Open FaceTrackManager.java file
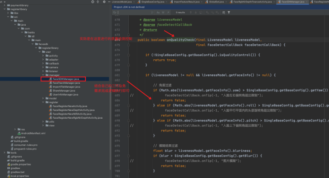 [x=64, y=83]
